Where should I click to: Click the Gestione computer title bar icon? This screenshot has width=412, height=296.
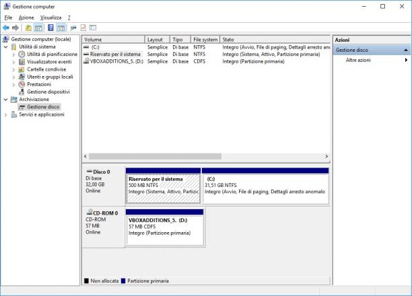click(7, 6)
